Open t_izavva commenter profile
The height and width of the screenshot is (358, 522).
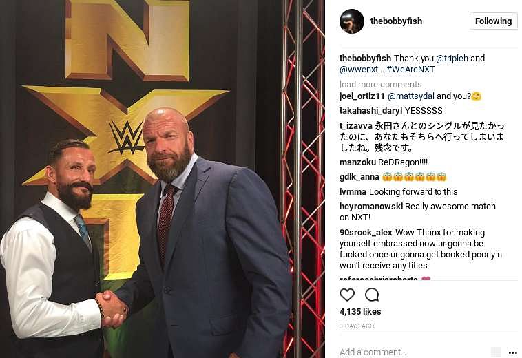356,126
